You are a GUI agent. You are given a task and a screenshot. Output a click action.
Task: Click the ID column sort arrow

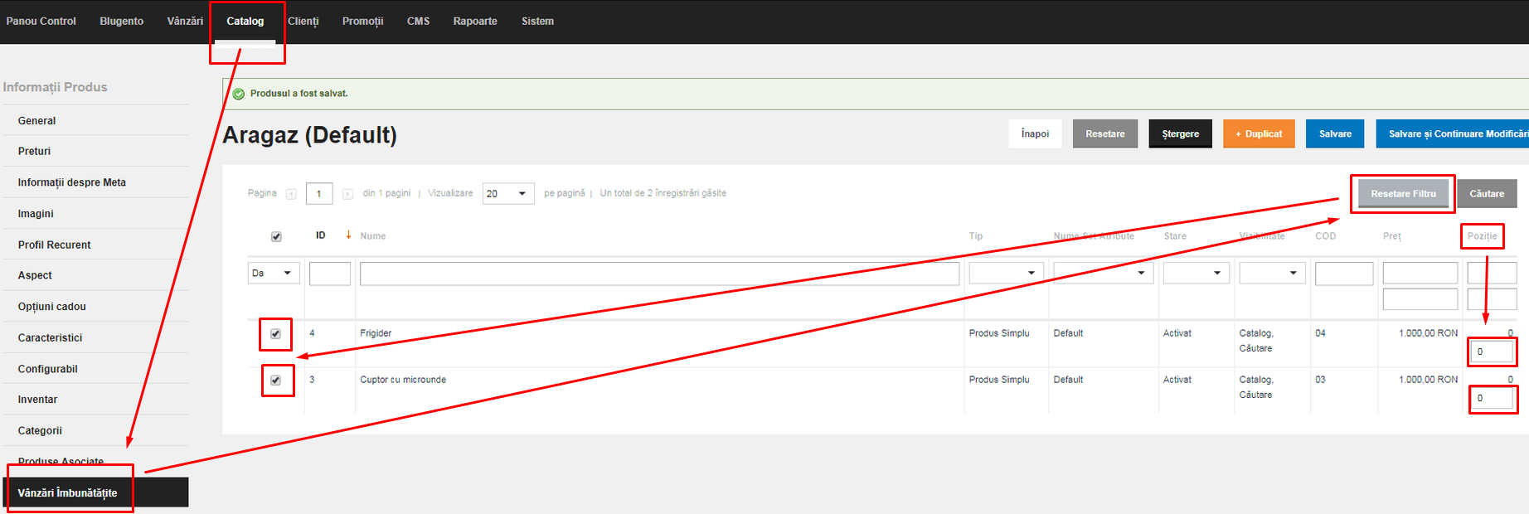coord(348,235)
